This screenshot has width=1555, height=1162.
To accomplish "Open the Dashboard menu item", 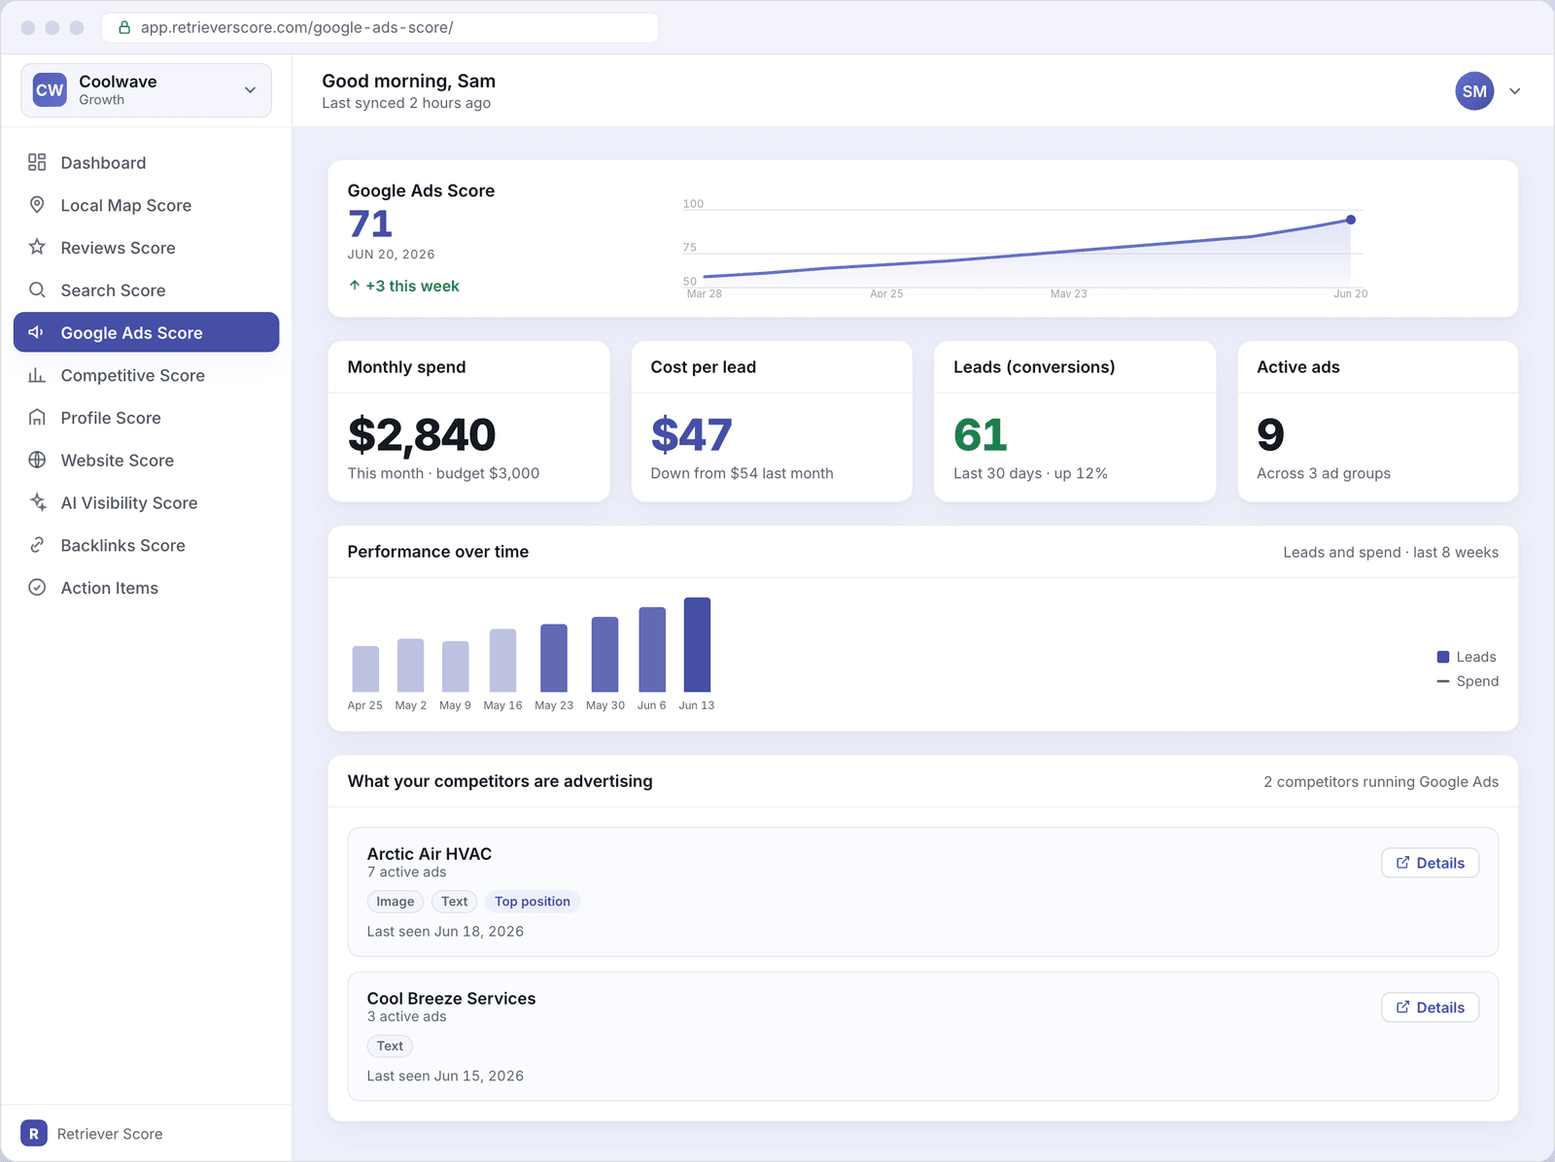I will point(146,162).
